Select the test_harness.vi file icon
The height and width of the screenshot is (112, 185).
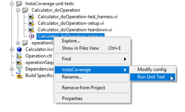(31, 17)
